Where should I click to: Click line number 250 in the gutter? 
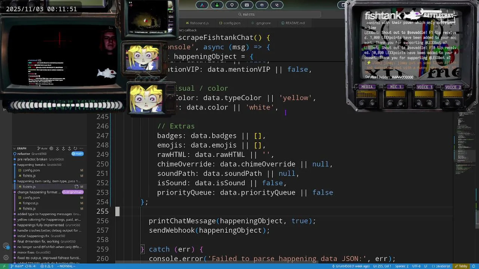point(103,164)
